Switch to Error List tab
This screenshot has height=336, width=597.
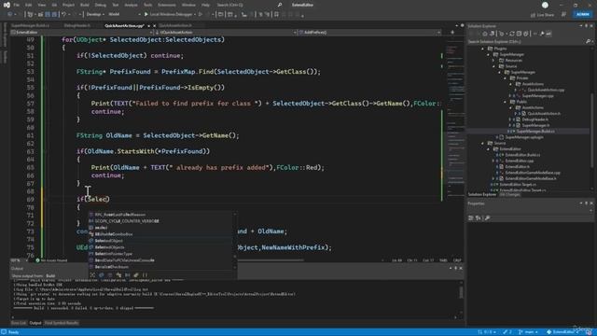pos(19,323)
